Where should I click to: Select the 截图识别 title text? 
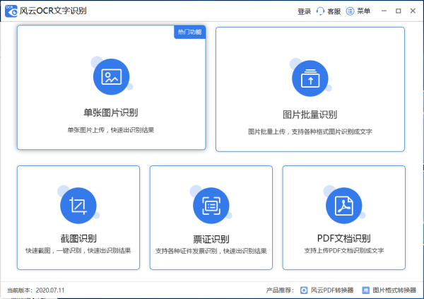pos(78,238)
